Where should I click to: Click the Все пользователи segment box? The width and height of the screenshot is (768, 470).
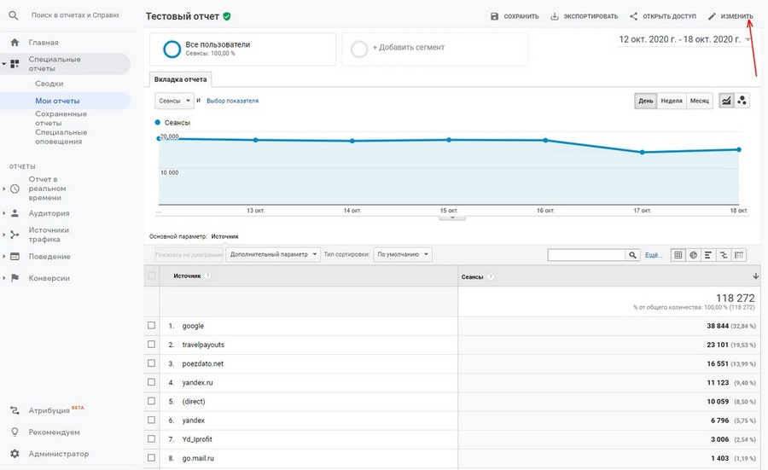tap(242, 49)
